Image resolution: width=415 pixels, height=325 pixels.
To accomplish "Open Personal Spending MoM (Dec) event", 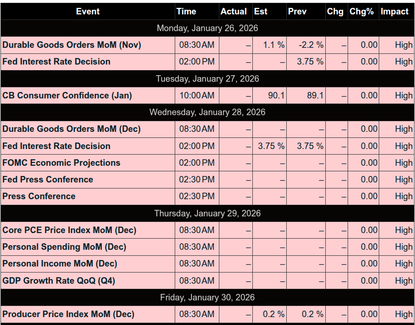I will tap(64, 247).
